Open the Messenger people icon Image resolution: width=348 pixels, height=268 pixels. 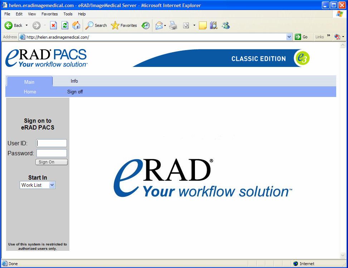point(226,25)
